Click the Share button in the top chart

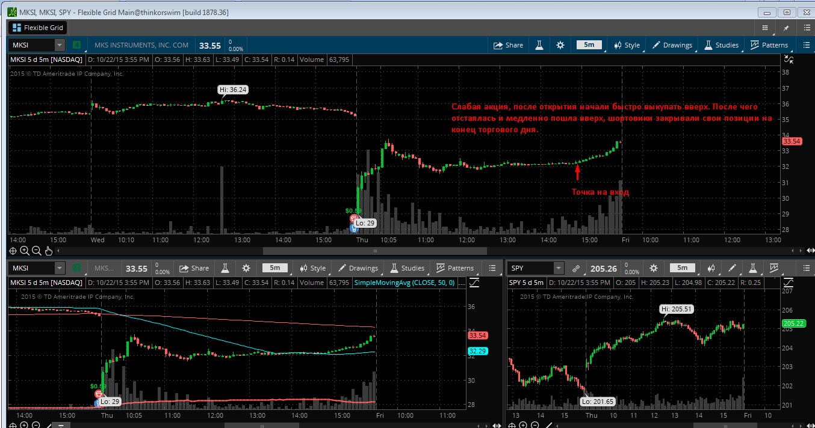point(508,45)
